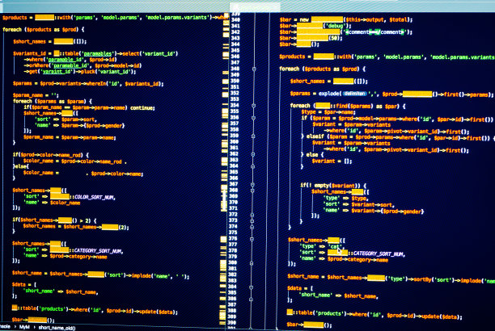The width and height of the screenshot is (495, 331).
Task: Click line number 340 in the gutter
Action: 235,18
